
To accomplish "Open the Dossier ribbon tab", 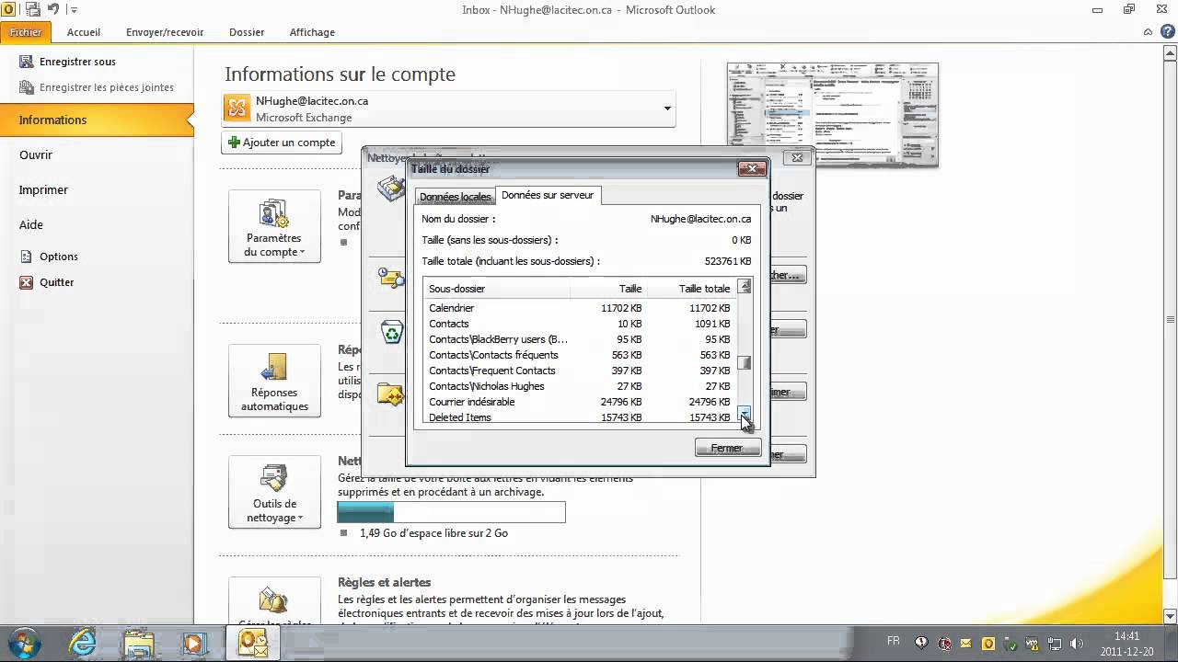I will [247, 32].
